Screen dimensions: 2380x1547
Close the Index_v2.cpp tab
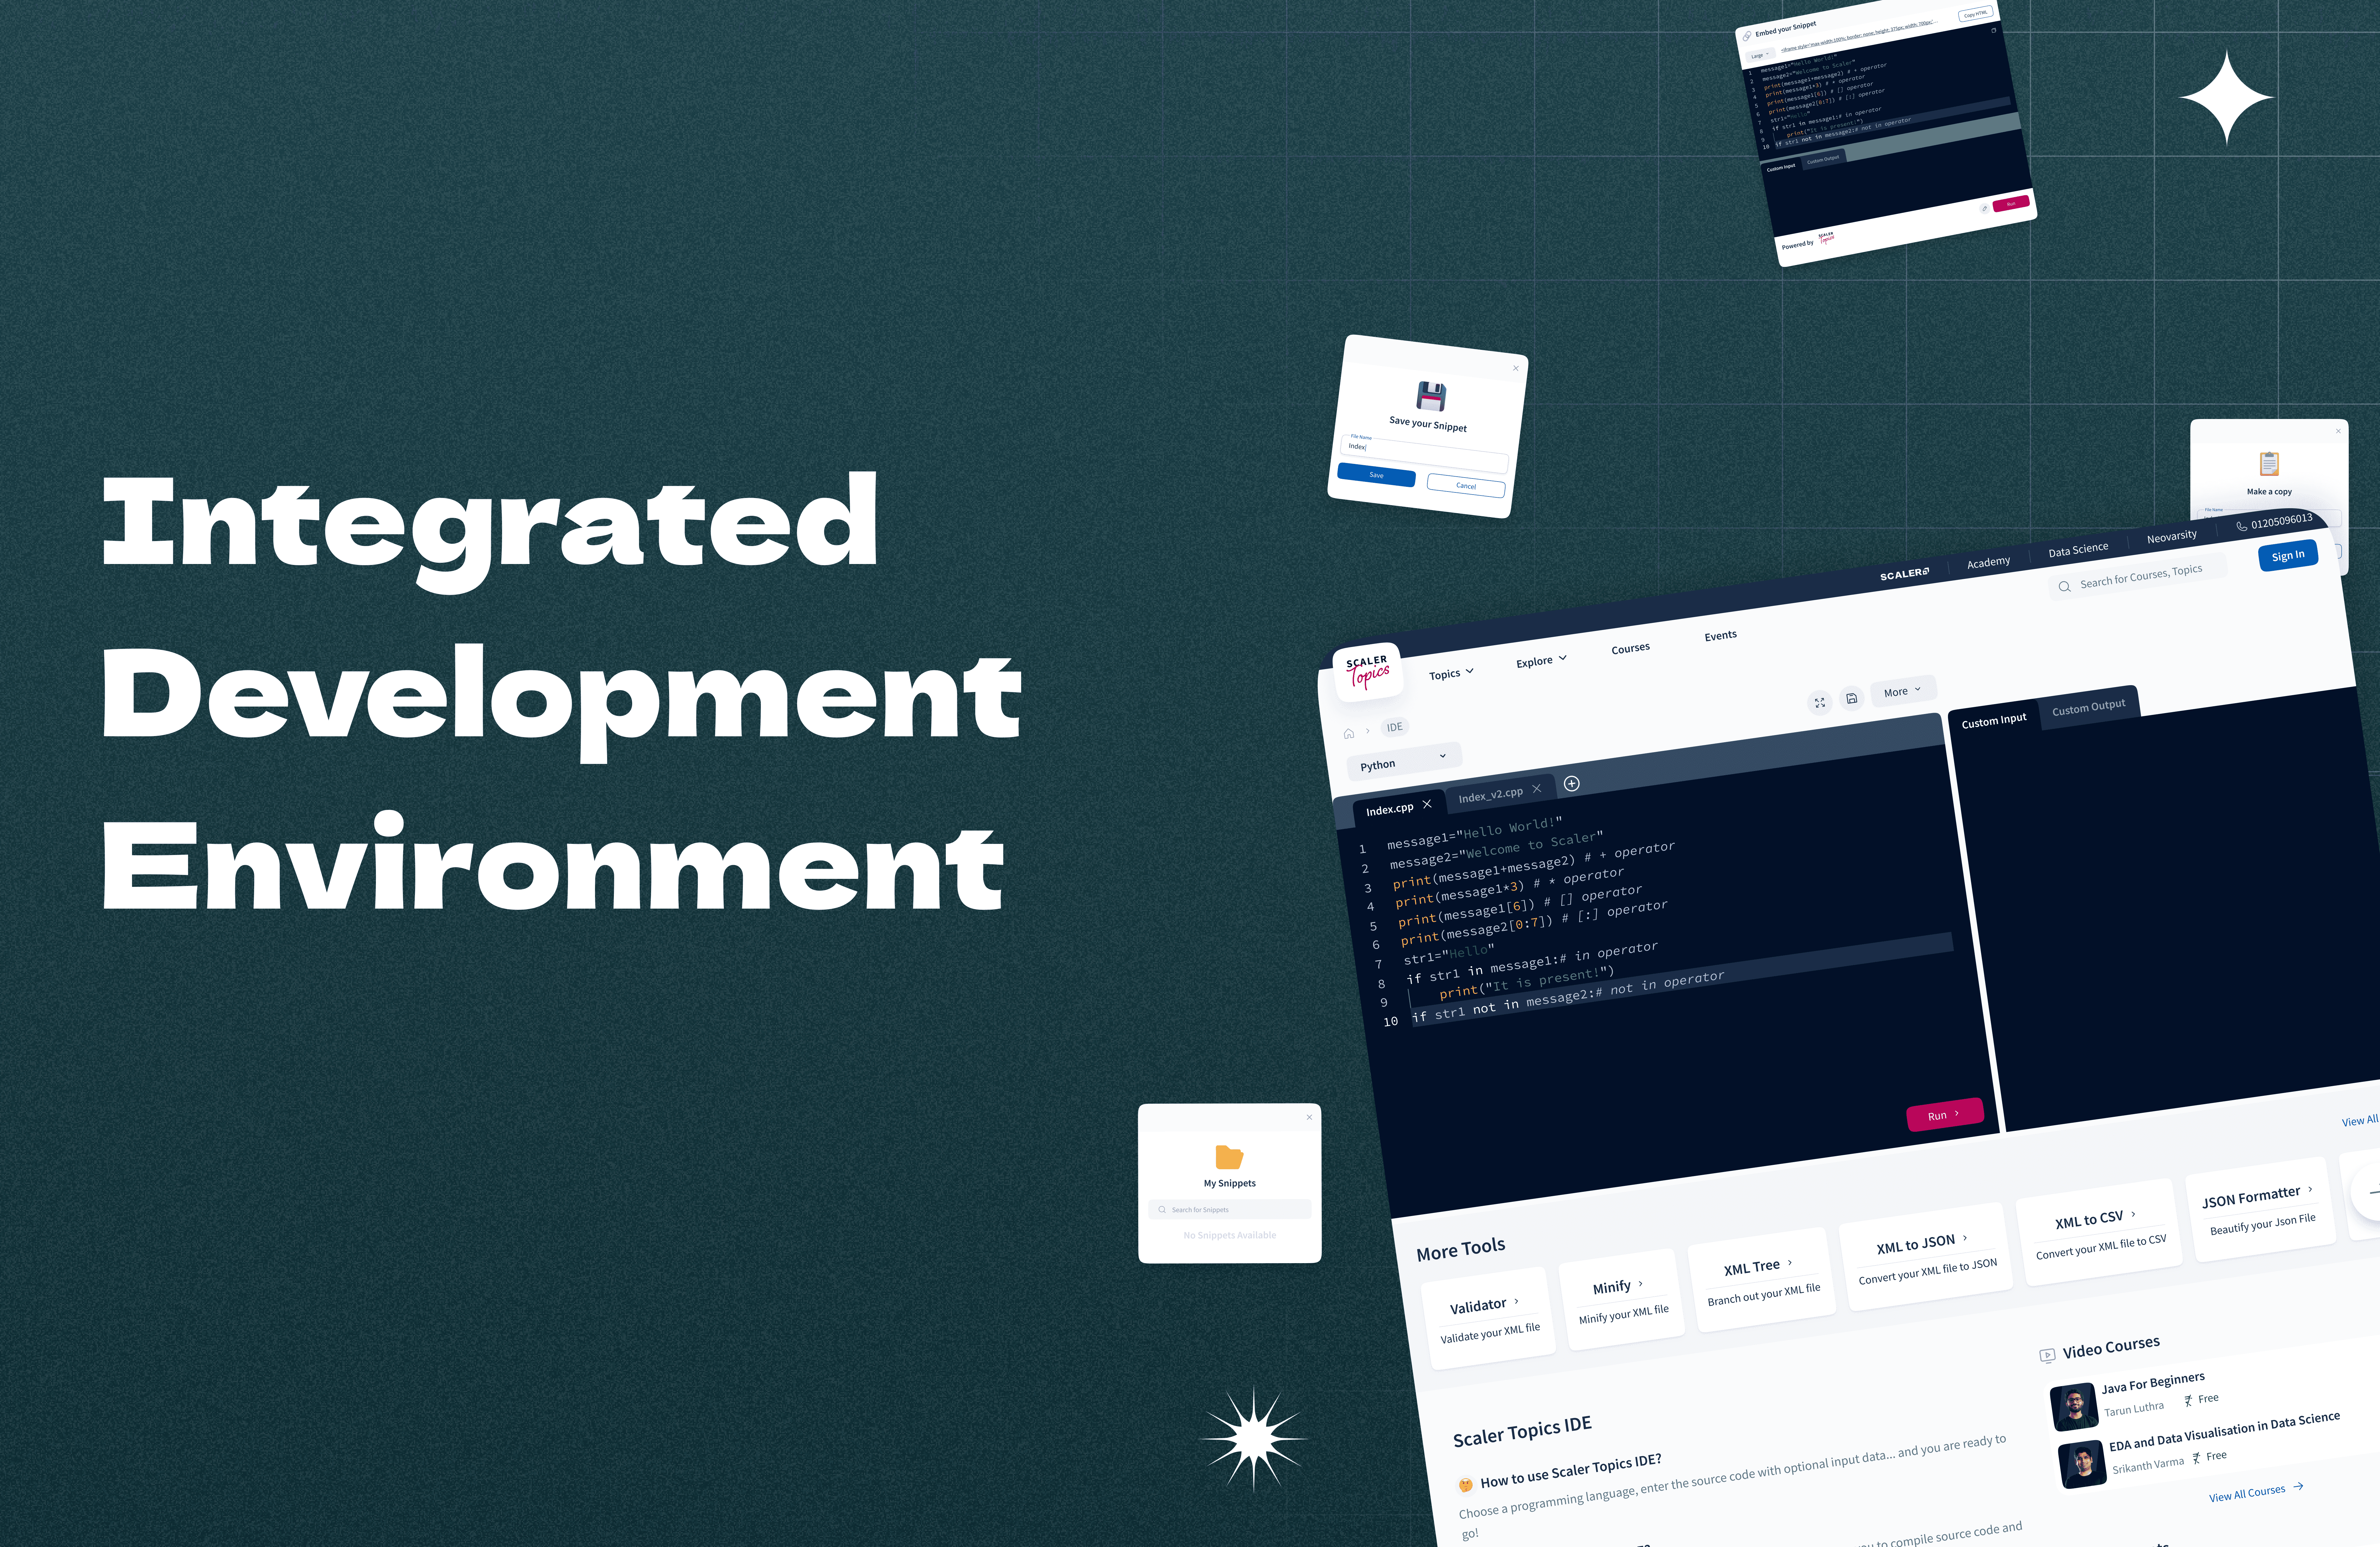coord(1537,789)
